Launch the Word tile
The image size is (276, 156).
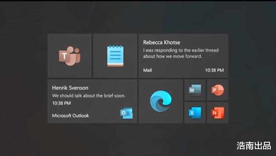(195, 90)
